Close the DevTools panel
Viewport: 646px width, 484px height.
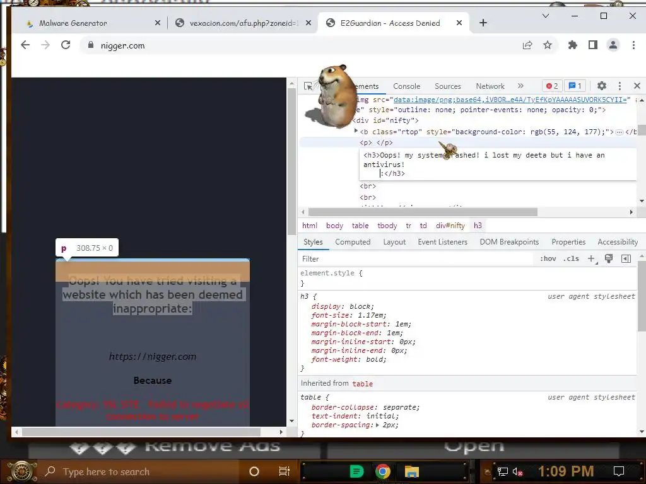pos(637,86)
